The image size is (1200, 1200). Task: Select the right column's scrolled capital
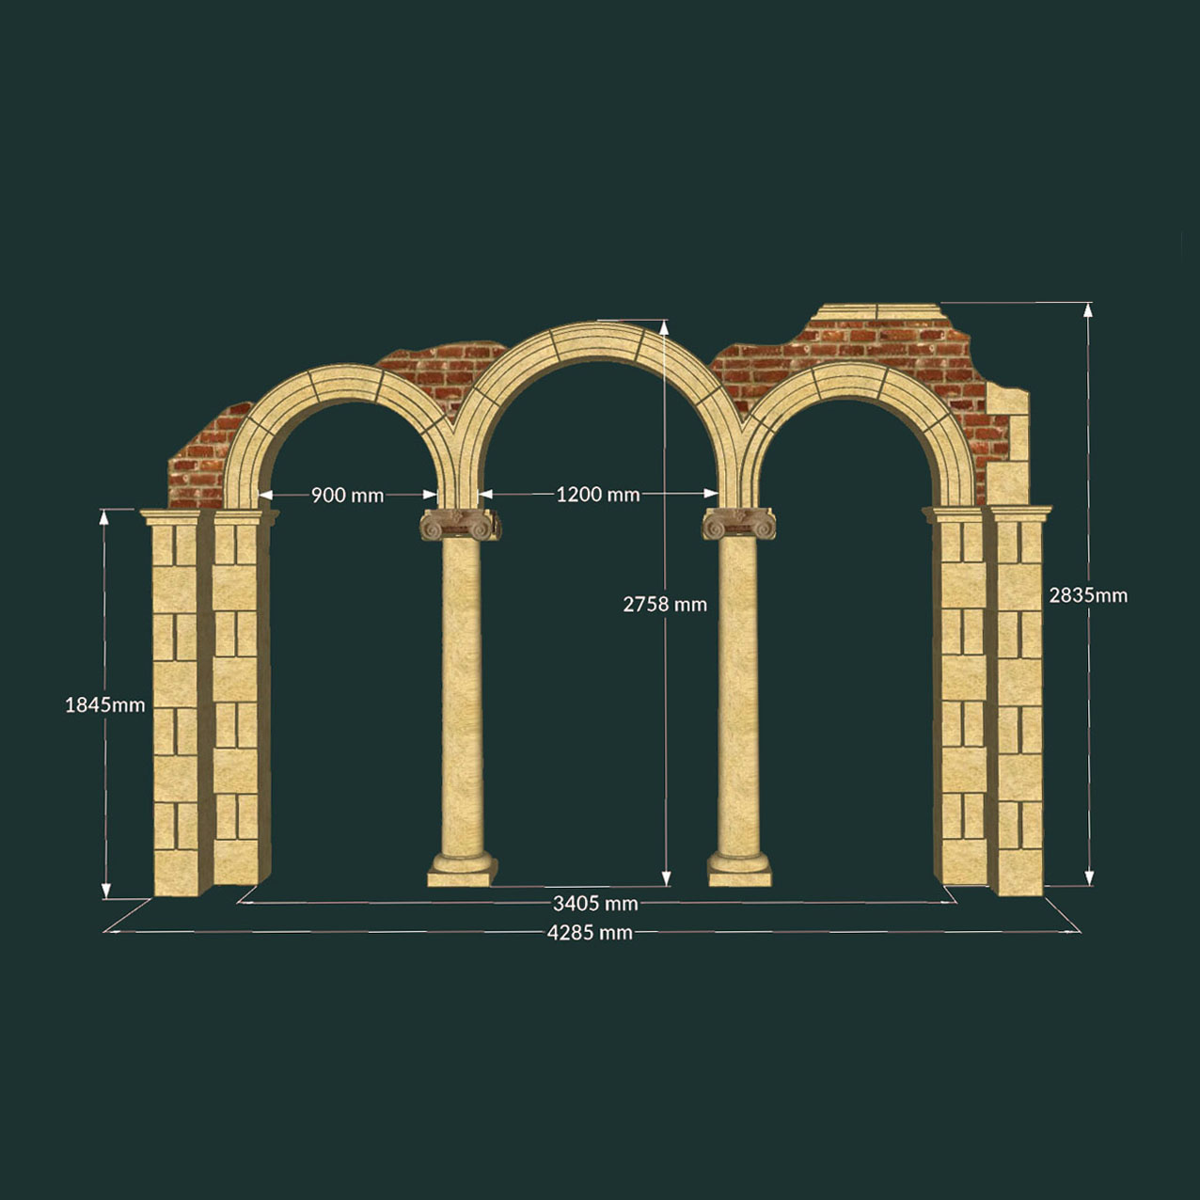pos(738,525)
